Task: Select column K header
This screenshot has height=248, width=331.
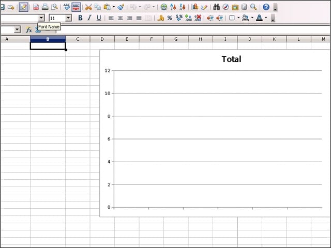Action: pos(274,39)
